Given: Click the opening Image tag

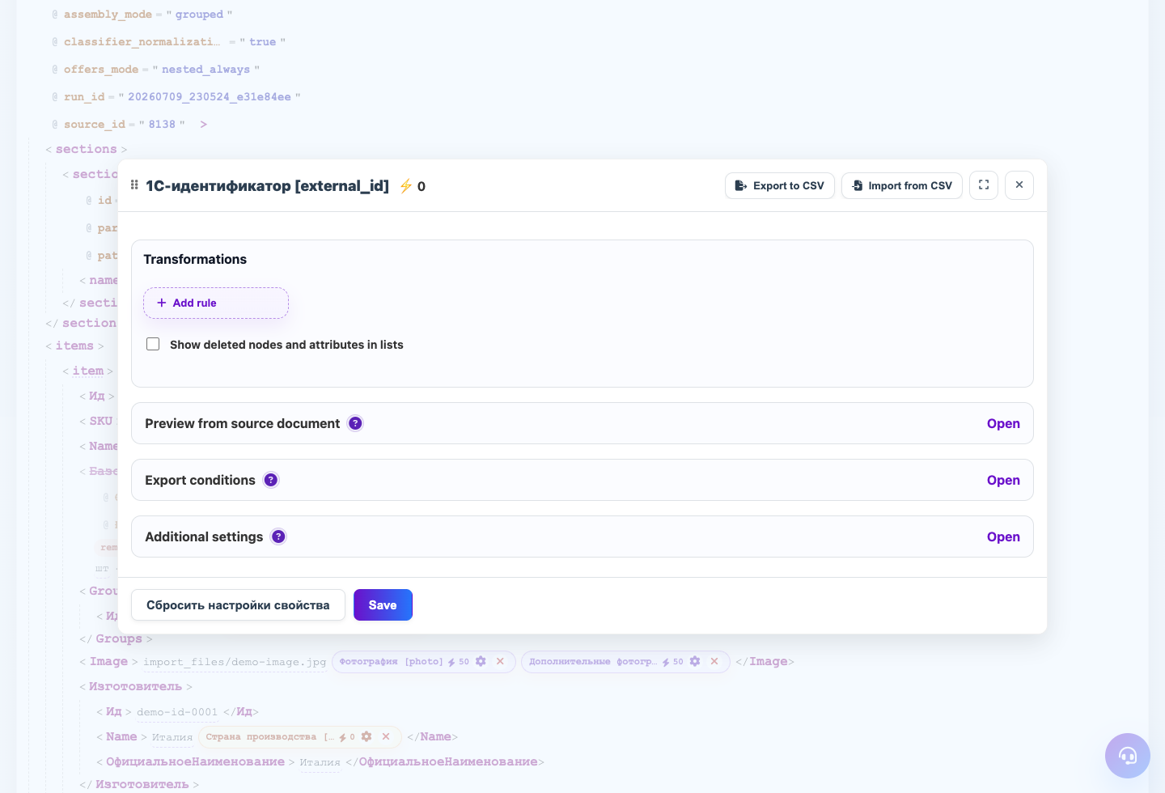Looking at the screenshot, I should click(108, 661).
